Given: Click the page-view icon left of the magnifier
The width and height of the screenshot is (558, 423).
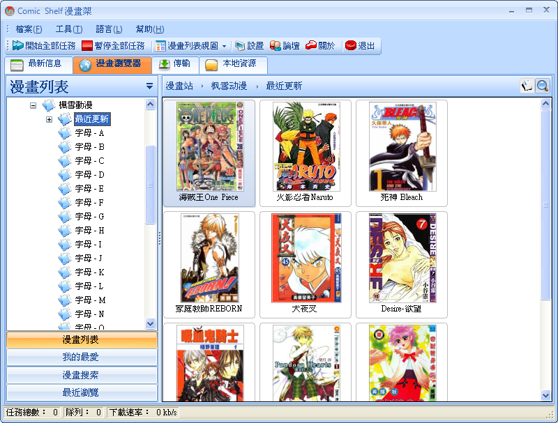Looking at the screenshot, I should point(527,85).
